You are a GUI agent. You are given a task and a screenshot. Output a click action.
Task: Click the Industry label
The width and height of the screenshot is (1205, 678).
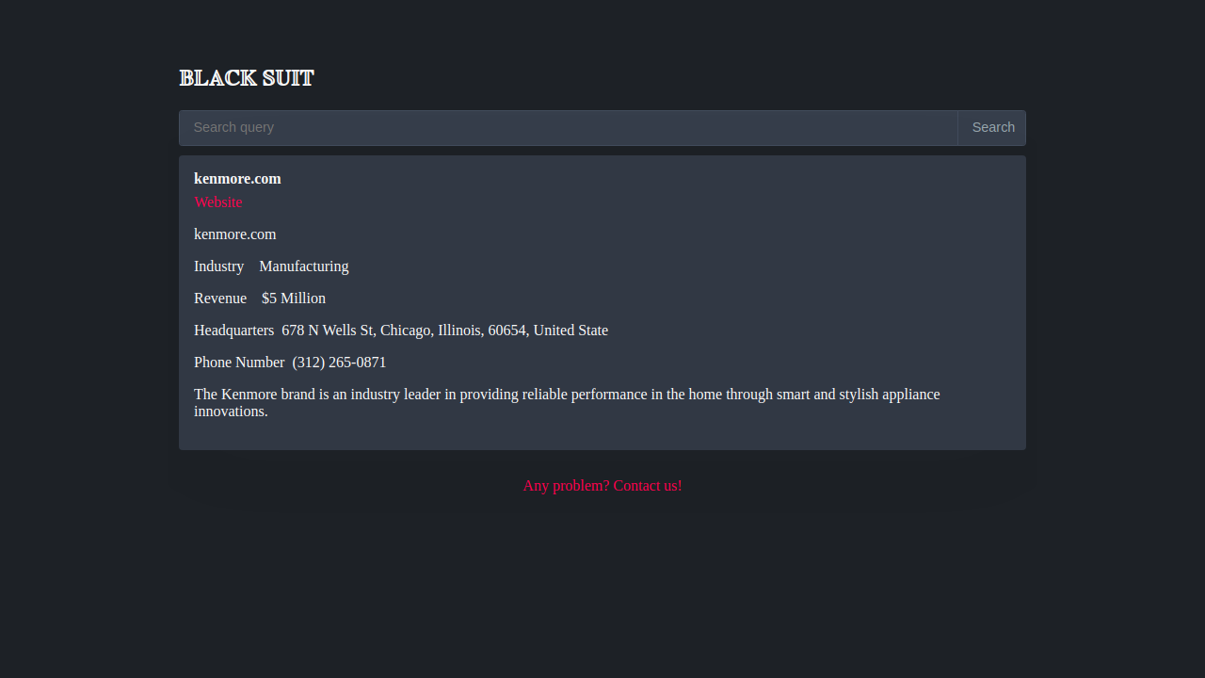[x=218, y=266]
